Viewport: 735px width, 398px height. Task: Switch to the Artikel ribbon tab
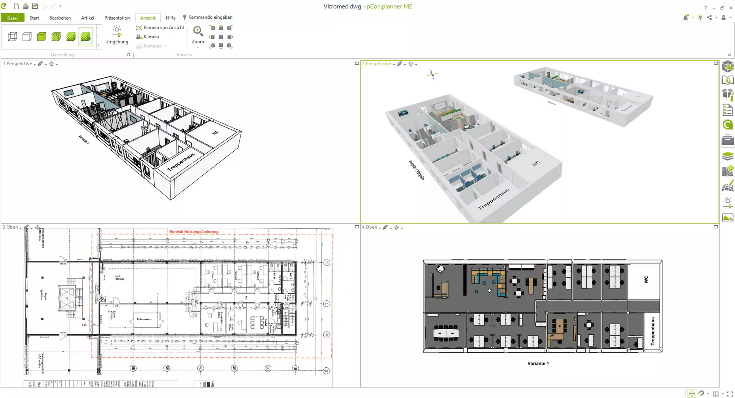click(x=88, y=18)
